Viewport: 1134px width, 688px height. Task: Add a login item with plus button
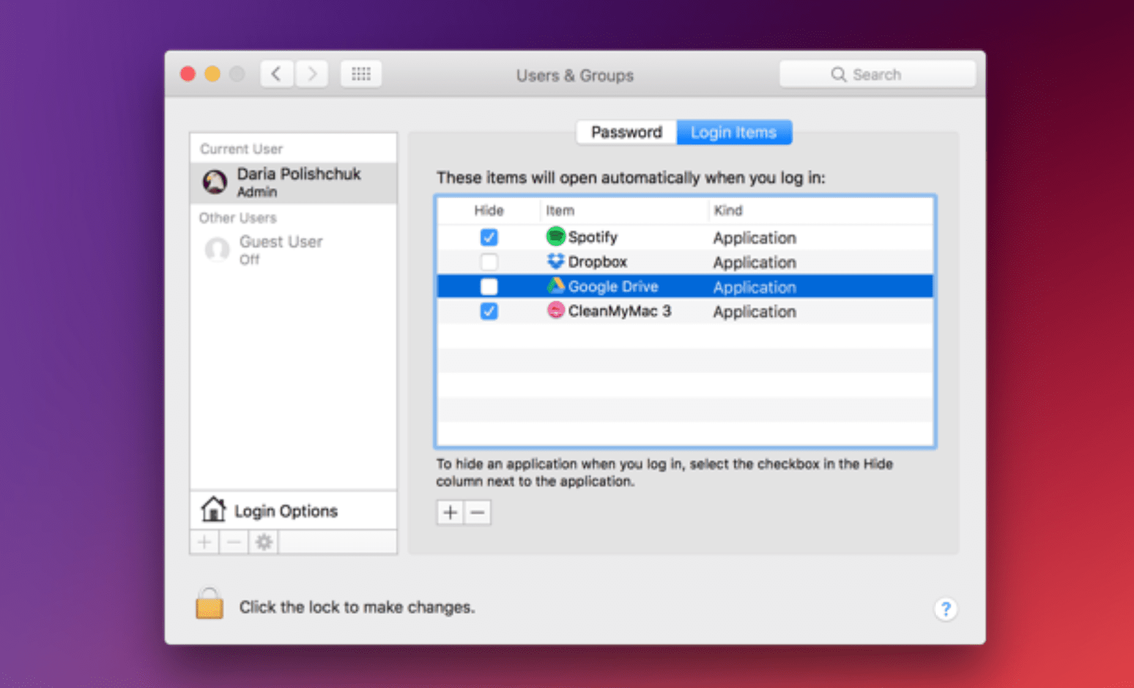[x=450, y=512]
